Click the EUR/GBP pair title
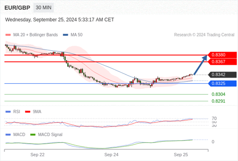The width and height of the screenshot is (238, 161). pyautogui.click(x=17, y=8)
